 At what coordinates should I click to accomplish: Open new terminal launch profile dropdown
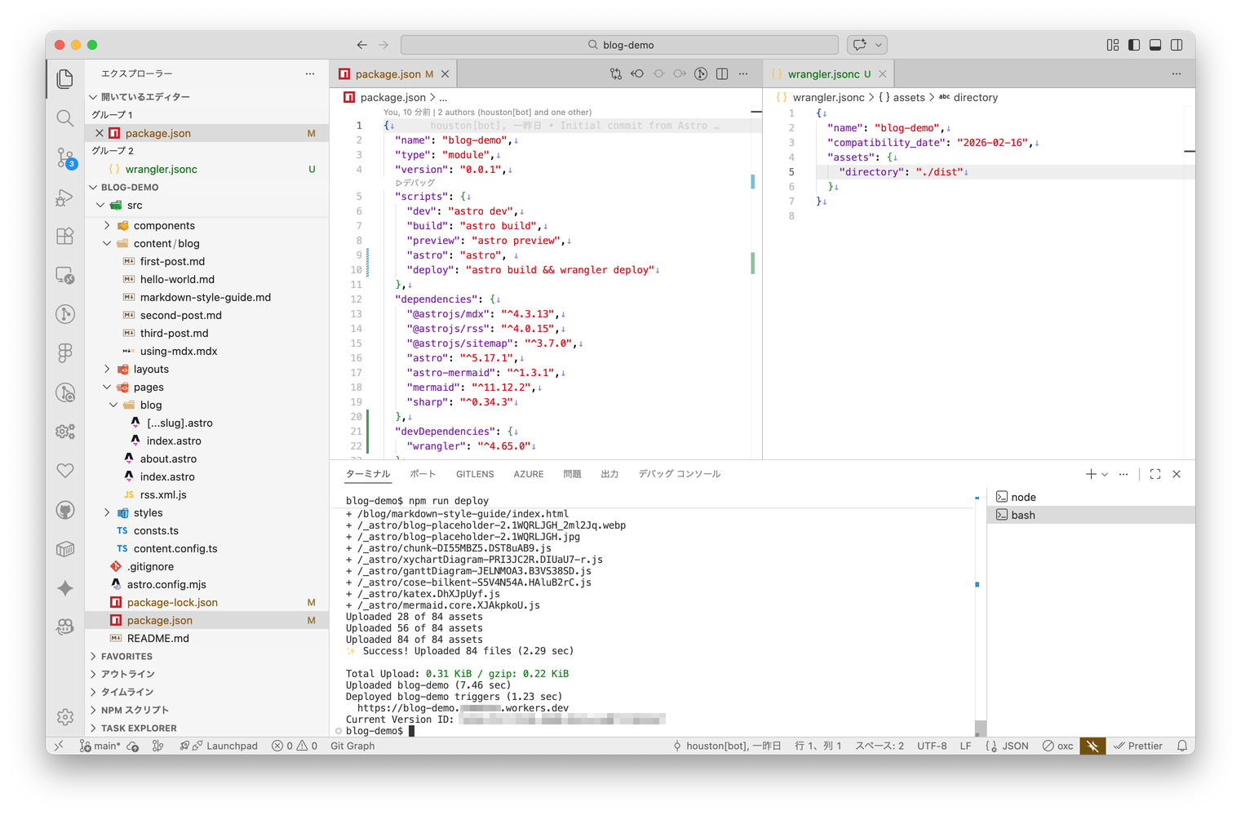[1105, 474]
